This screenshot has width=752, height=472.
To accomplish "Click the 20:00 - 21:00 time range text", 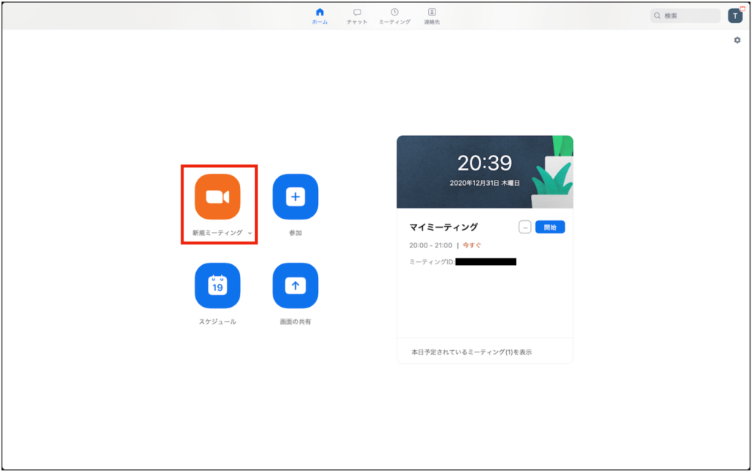I will coord(431,245).
